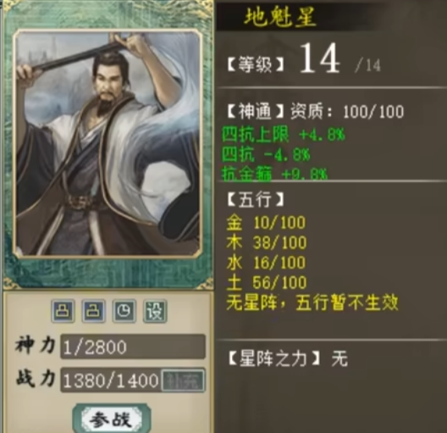Click the open padlock unlock icon
Screen dimensions: 447x433
93,311
